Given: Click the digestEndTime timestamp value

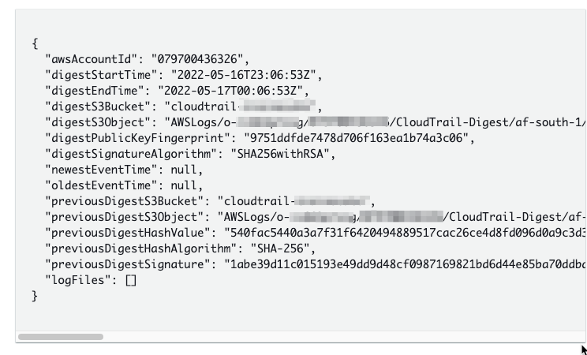Looking at the screenshot, I should (x=230, y=91).
